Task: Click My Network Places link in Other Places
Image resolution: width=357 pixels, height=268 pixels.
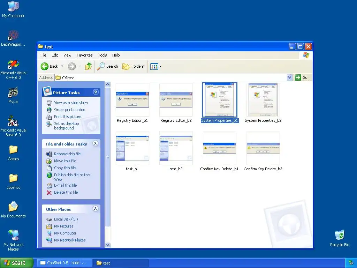Action: pos(70,240)
